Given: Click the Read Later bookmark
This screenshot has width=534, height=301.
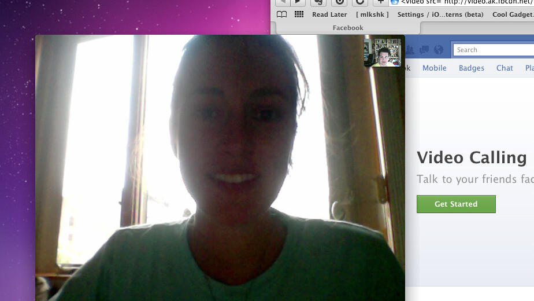Looking at the screenshot, I should click(329, 14).
